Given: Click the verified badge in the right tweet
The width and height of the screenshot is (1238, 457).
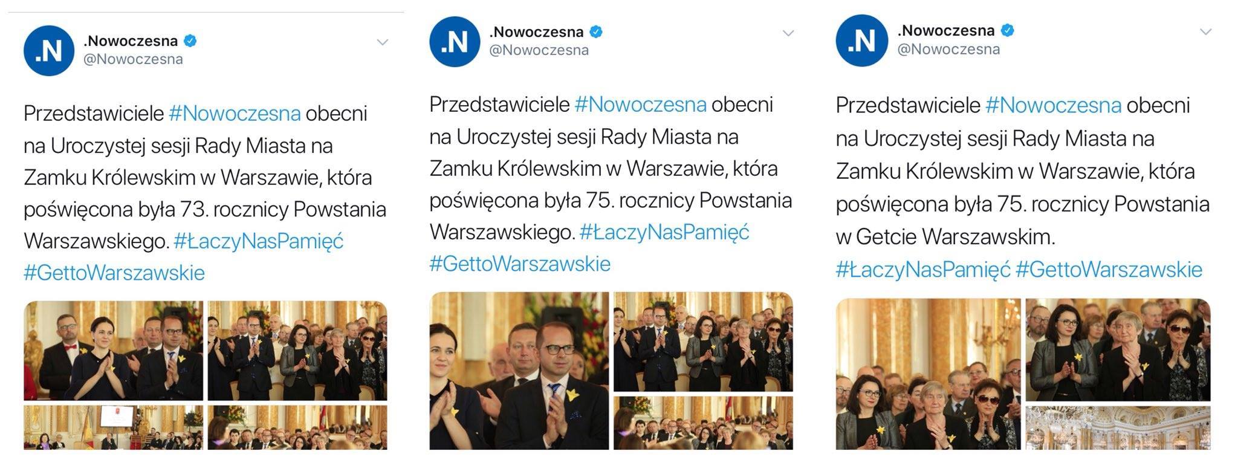Looking at the screenshot, I should [x=1008, y=30].
